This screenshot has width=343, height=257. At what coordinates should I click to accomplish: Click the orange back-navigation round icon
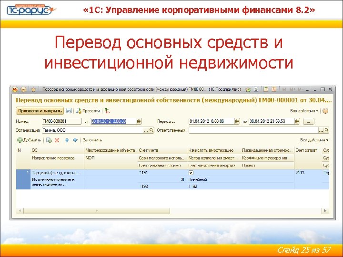pyautogui.click(x=23, y=89)
